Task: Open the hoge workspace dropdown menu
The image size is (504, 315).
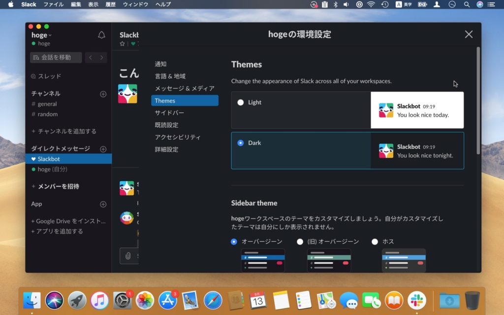Action: (x=41, y=35)
